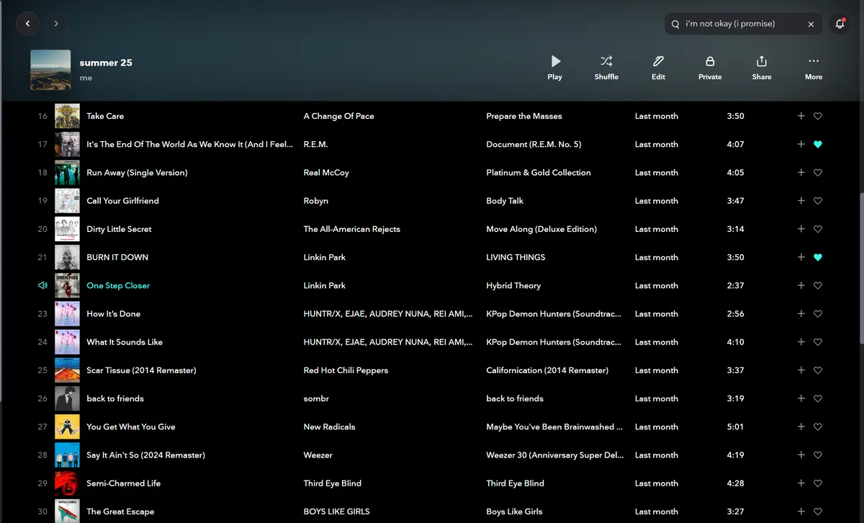Open artist A Change Of Pace
Viewport: 864px width, 523px height.
pos(338,116)
